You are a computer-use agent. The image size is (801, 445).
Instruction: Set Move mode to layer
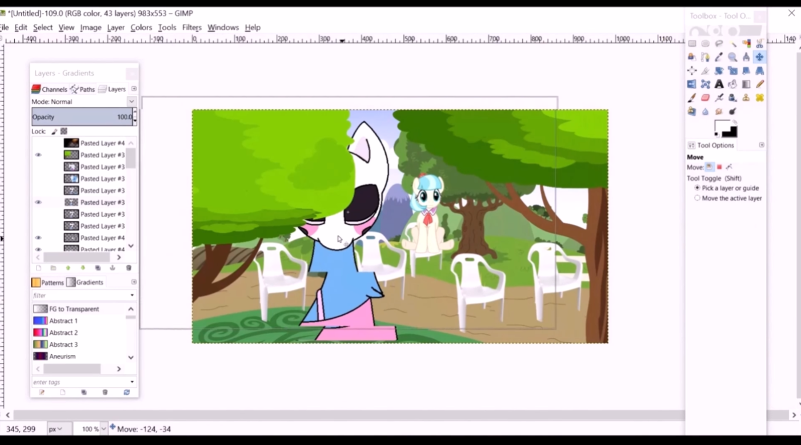(710, 167)
